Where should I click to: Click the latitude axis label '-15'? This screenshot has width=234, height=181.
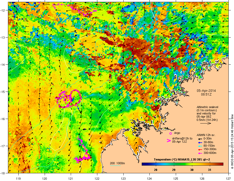pyautogui.click(x=3, y=92)
